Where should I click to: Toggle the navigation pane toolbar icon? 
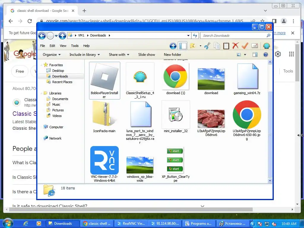[x=183, y=46]
